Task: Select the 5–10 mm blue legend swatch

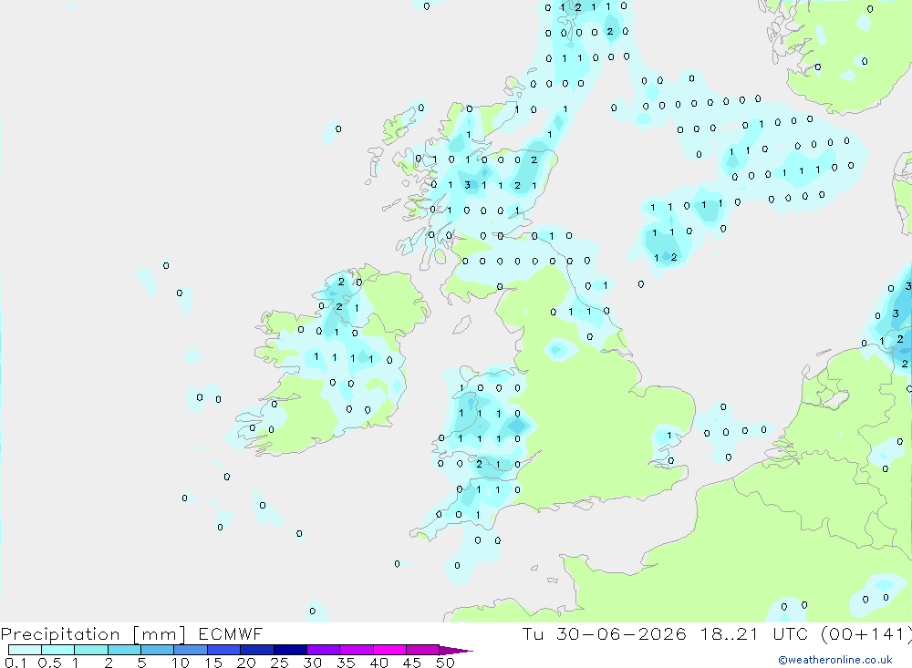Action: pyautogui.click(x=157, y=650)
